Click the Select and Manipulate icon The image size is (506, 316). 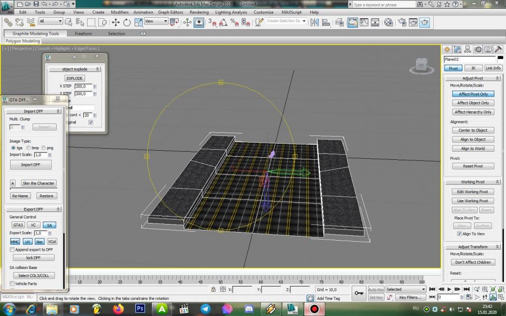[187, 22]
